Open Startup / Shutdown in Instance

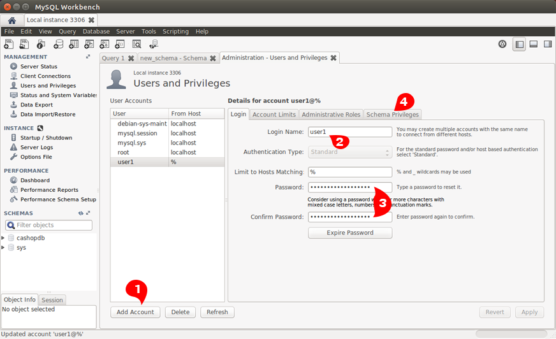46,138
